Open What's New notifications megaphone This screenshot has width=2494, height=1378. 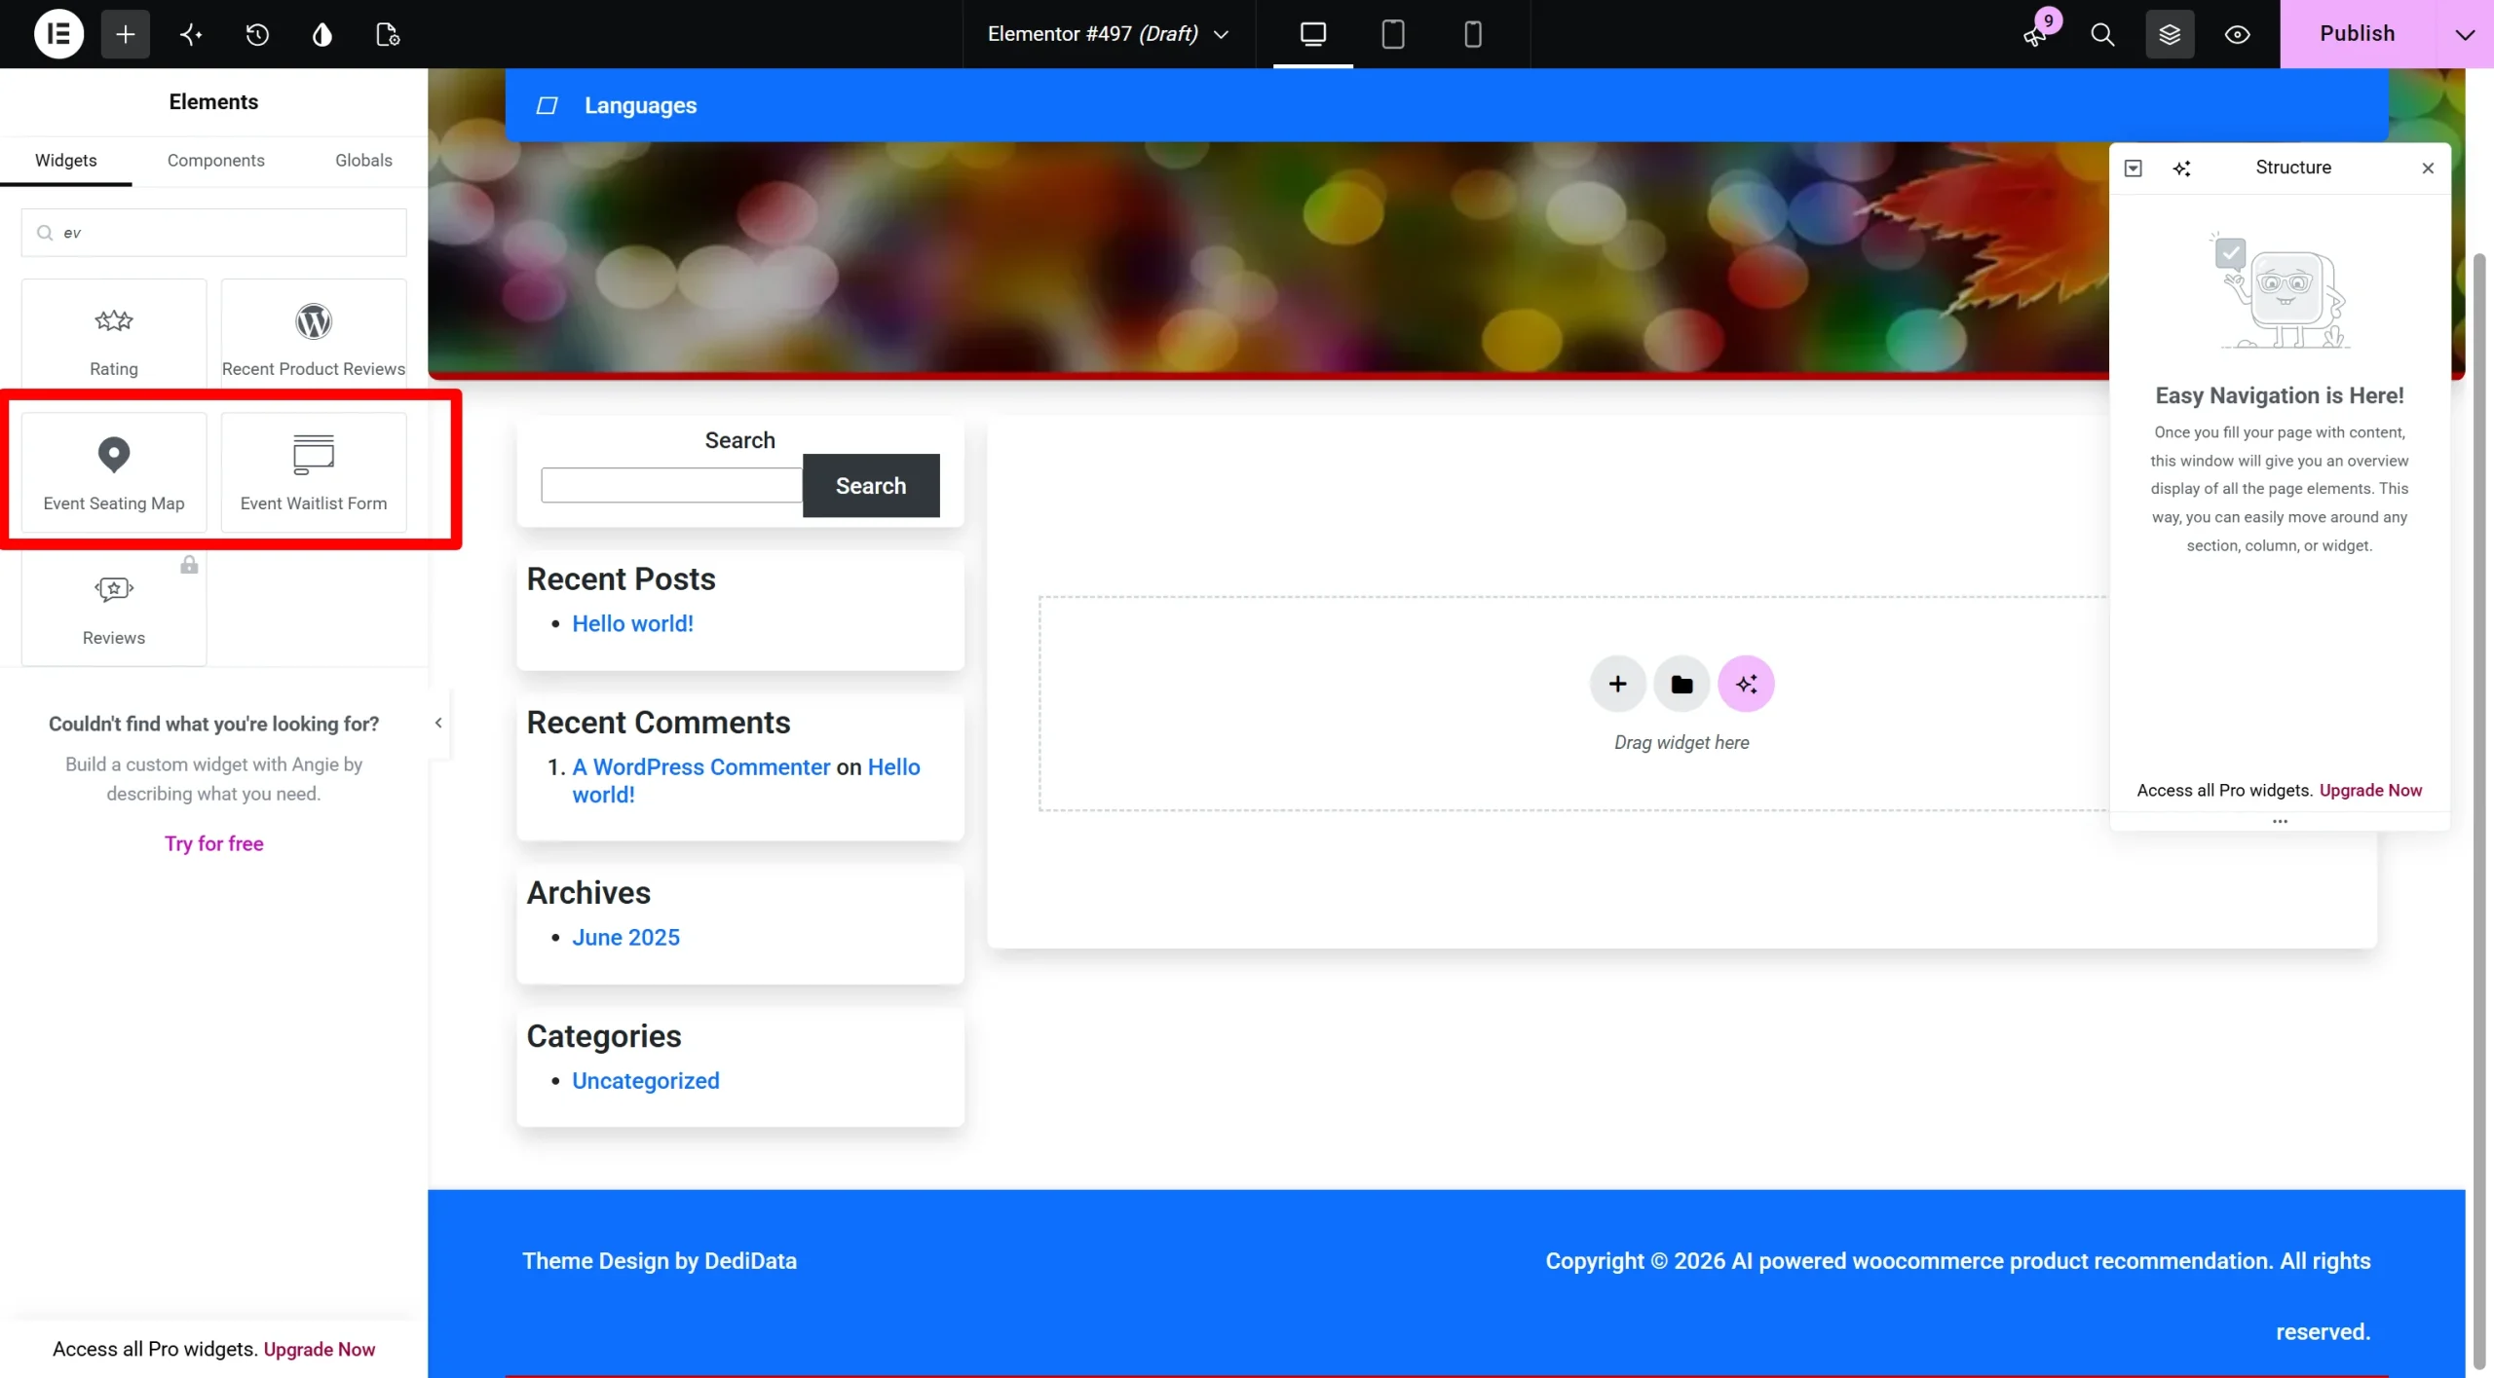tap(2036, 34)
